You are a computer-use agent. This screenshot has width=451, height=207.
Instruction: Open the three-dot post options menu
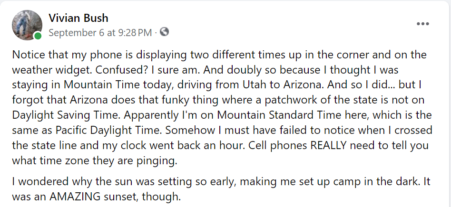click(x=422, y=24)
